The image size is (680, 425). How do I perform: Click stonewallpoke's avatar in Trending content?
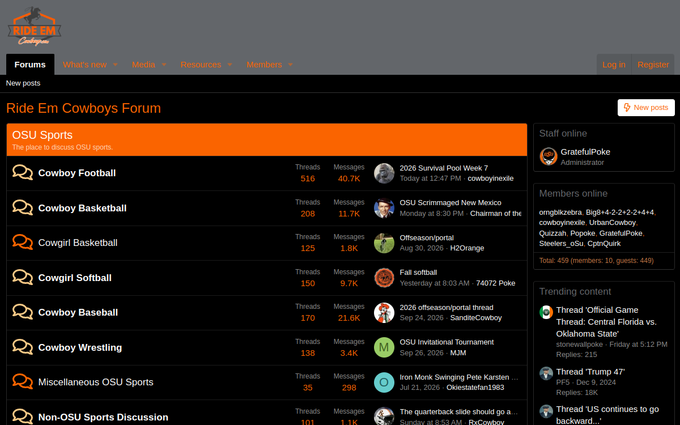click(x=546, y=312)
